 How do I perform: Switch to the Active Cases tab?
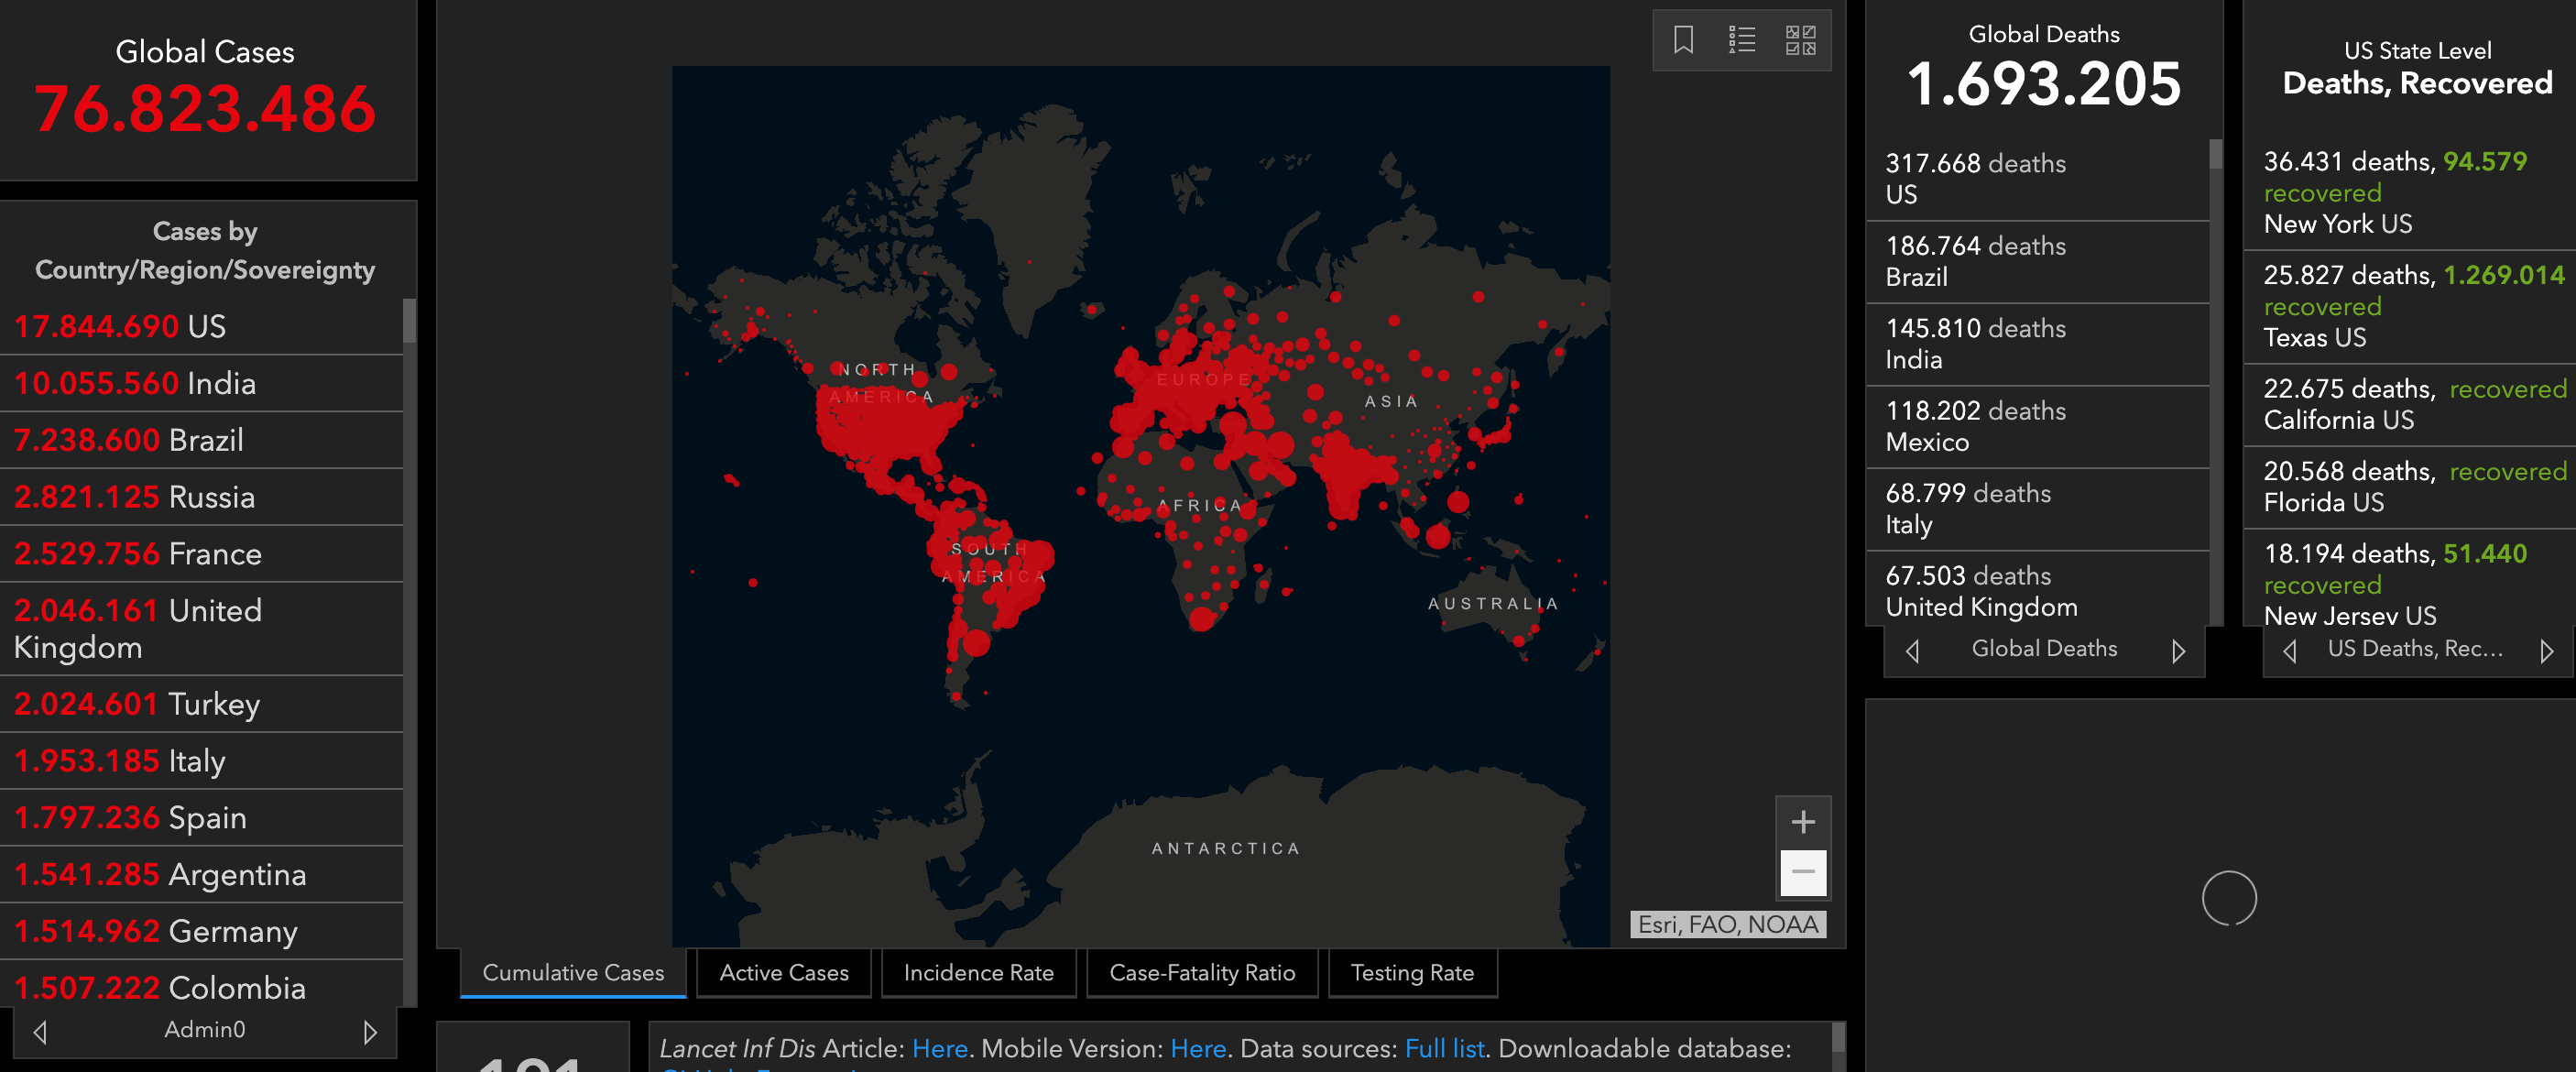(x=784, y=973)
